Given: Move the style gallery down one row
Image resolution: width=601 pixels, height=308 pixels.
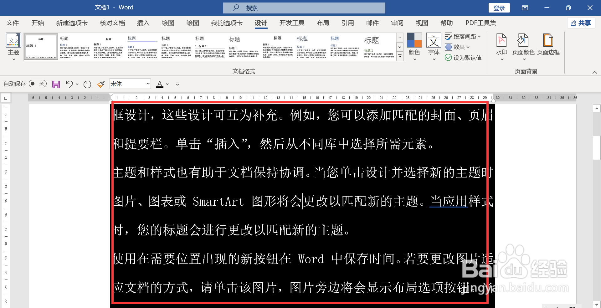Looking at the screenshot, I should pyautogui.click(x=400, y=47).
